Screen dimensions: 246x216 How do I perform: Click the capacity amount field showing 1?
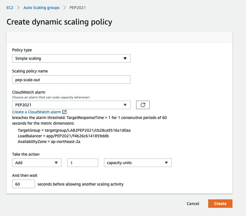[82, 163]
